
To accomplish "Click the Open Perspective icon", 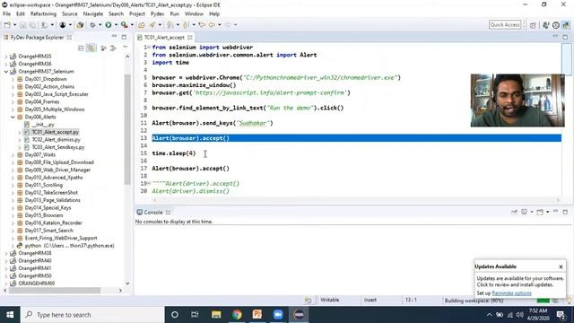I will (x=533, y=25).
